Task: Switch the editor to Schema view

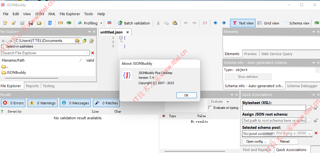Action: click(x=297, y=23)
